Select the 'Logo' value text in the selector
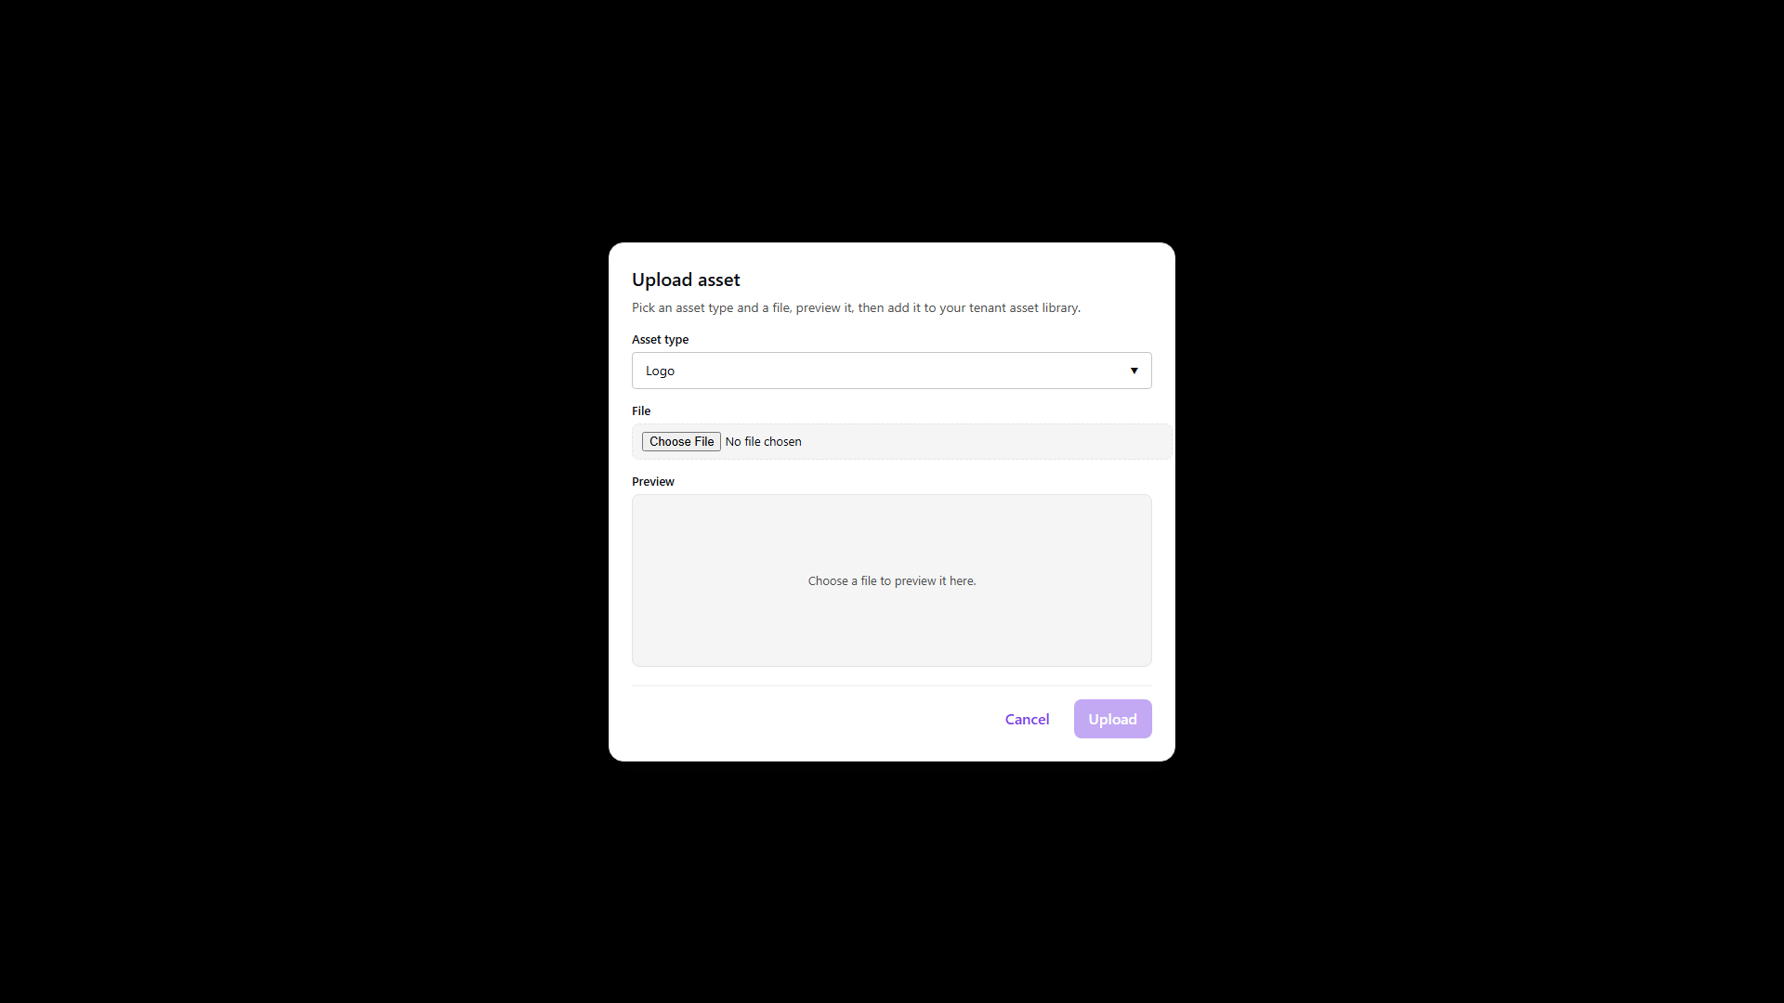 pyautogui.click(x=660, y=371)
